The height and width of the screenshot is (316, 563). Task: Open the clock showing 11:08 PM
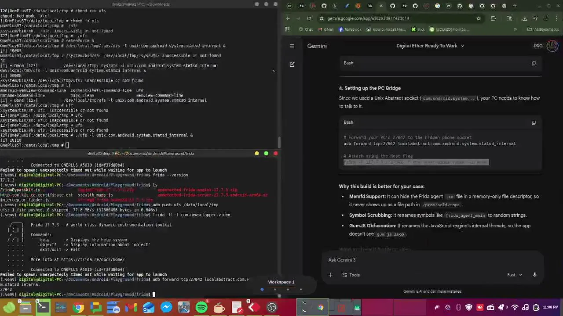click(551, 307)
